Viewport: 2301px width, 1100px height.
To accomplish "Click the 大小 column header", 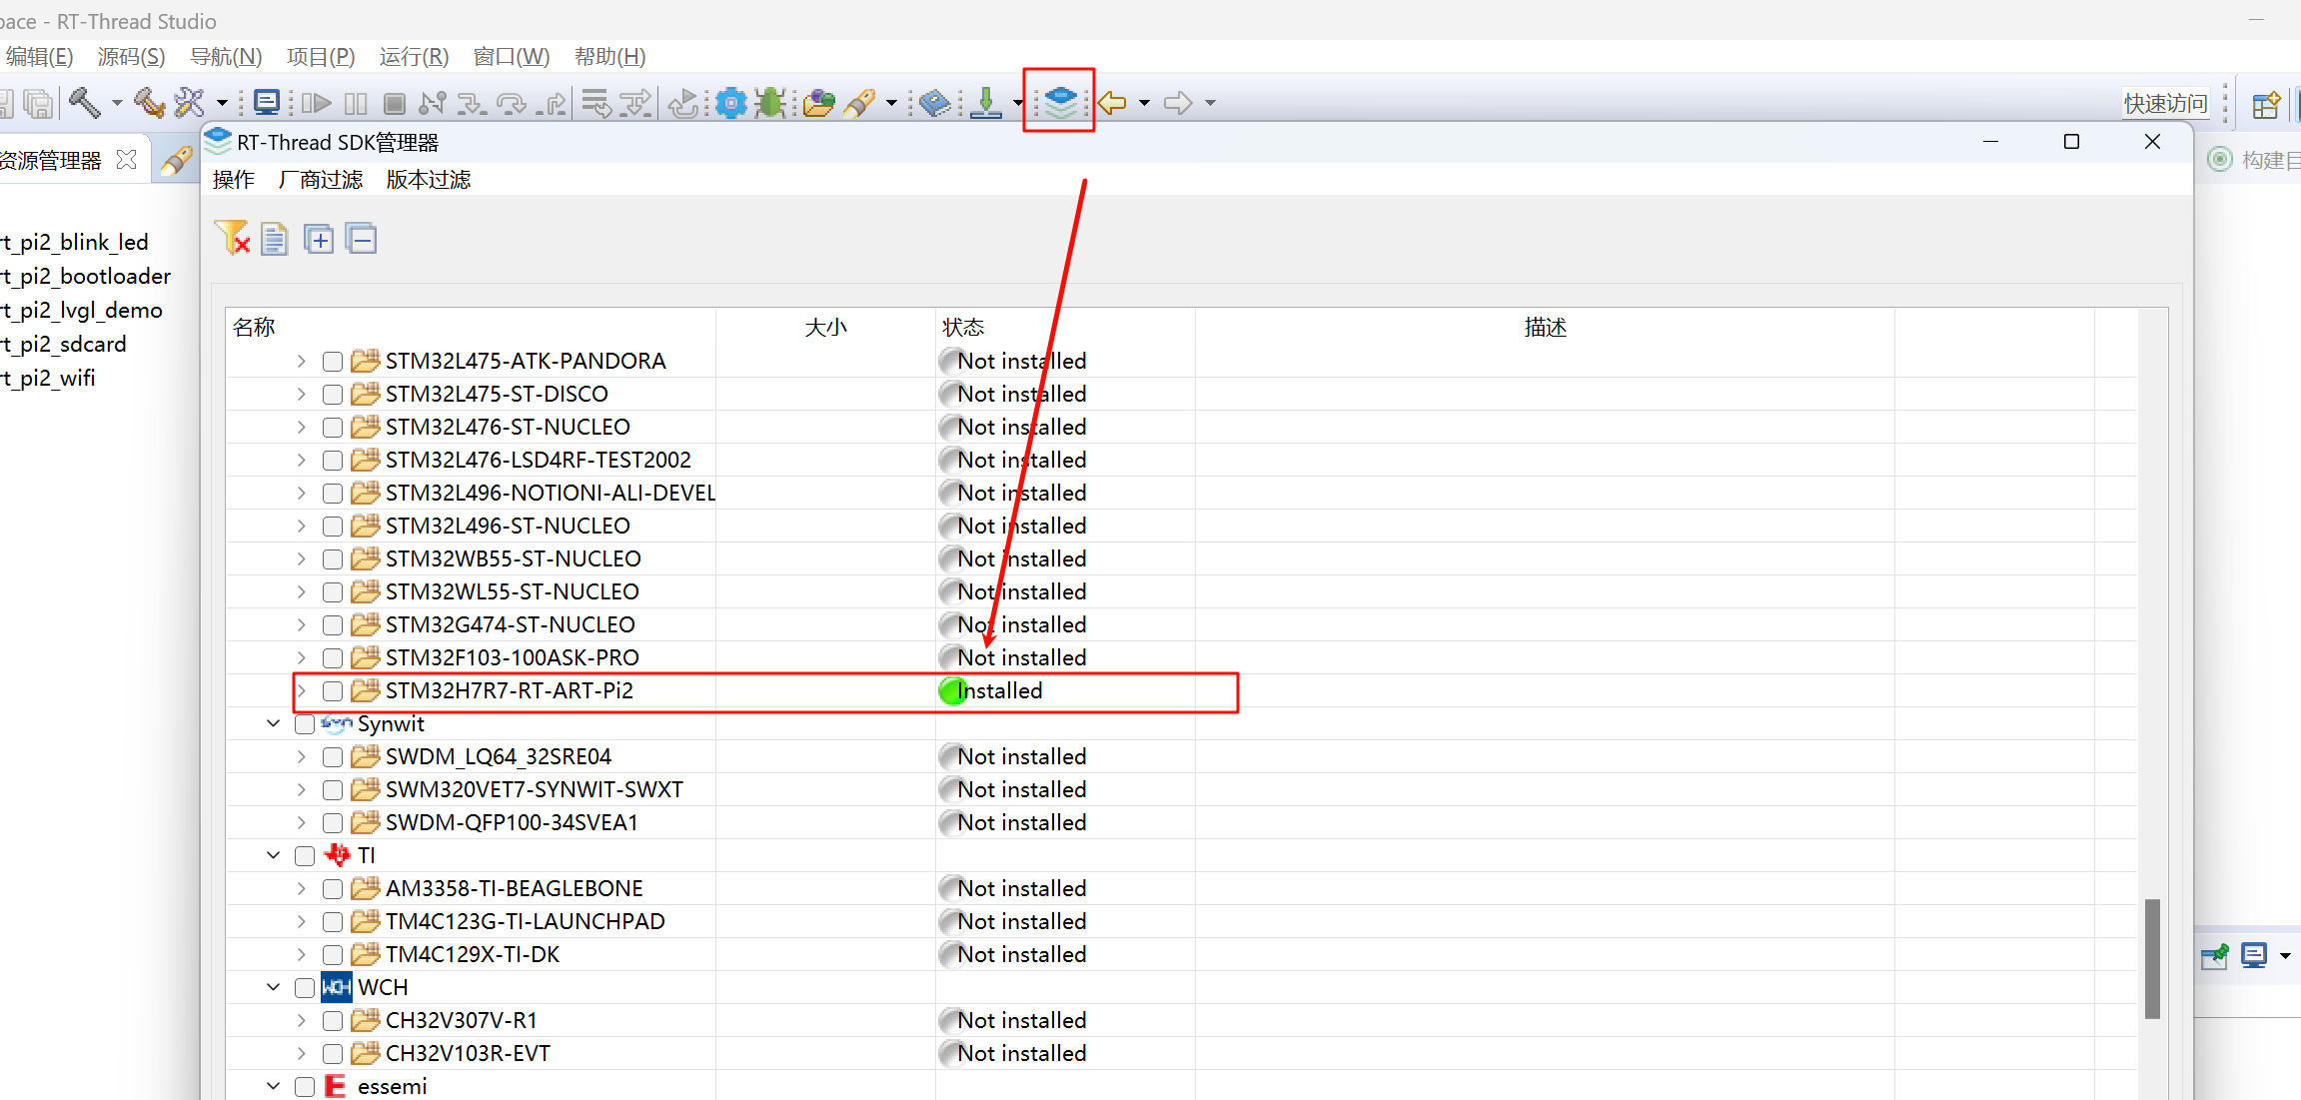I will 826,328.
